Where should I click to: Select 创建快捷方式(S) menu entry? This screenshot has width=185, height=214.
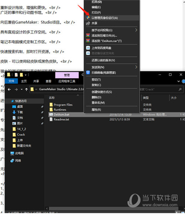(x=102, y=92)
